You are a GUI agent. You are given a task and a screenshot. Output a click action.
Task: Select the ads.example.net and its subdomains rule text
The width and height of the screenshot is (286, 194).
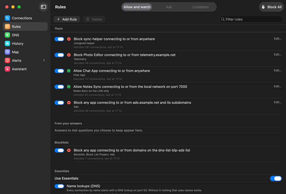pyautogui.click(x=132, y=102)
